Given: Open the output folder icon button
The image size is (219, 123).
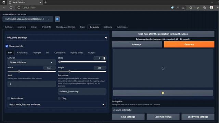Looking at the screenshot, I should 163,93.
